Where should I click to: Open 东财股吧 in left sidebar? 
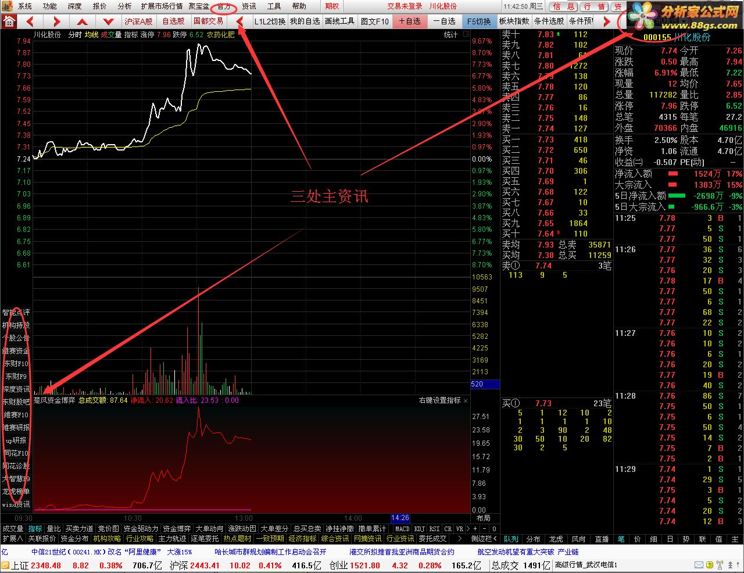(16, 402)
